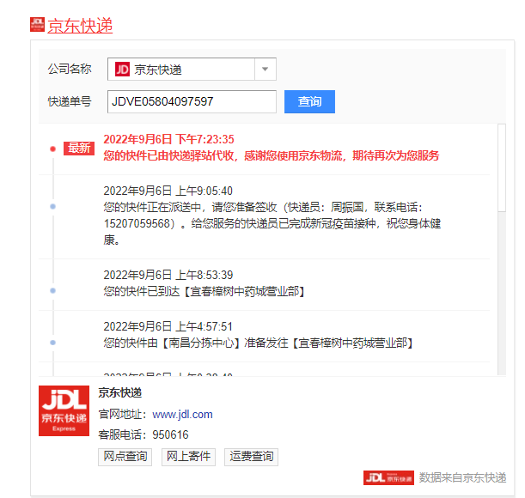Select the 南昌分拣中心 dispatch status line

pyautogui.click(x=259, y=343)
